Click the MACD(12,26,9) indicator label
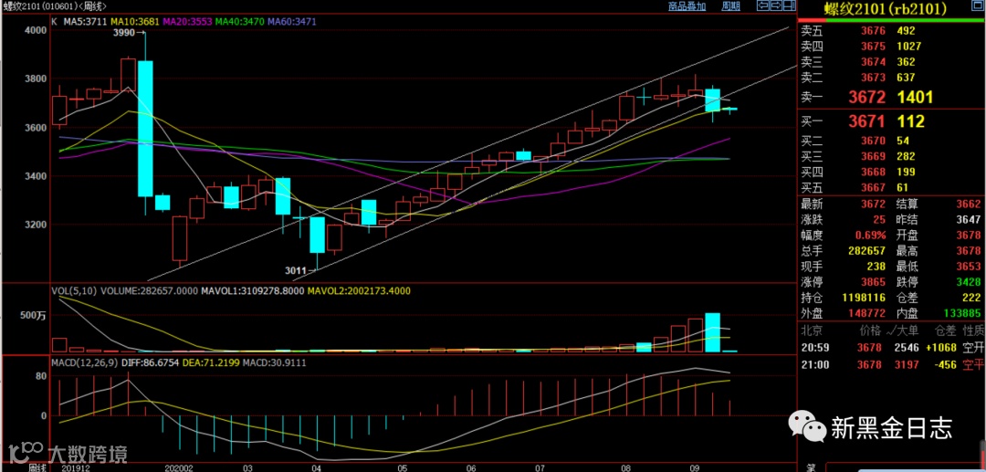Image resolution: width=986 pixels, height=472 pixels. point(84,364)
